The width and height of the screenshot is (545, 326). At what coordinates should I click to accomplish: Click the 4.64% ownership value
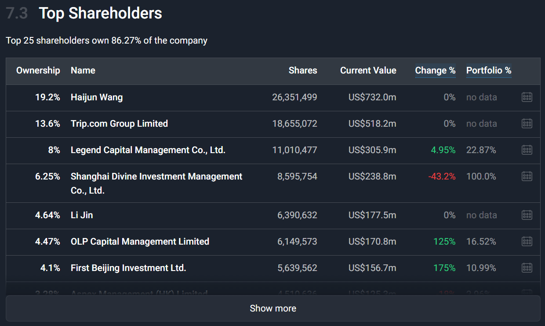pos(47,215)
